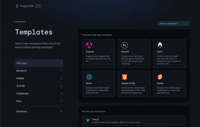Click the Angular logo icon
Image resolution: width=200 pixels, height=127 pixels.
click(x=89, y=45)
